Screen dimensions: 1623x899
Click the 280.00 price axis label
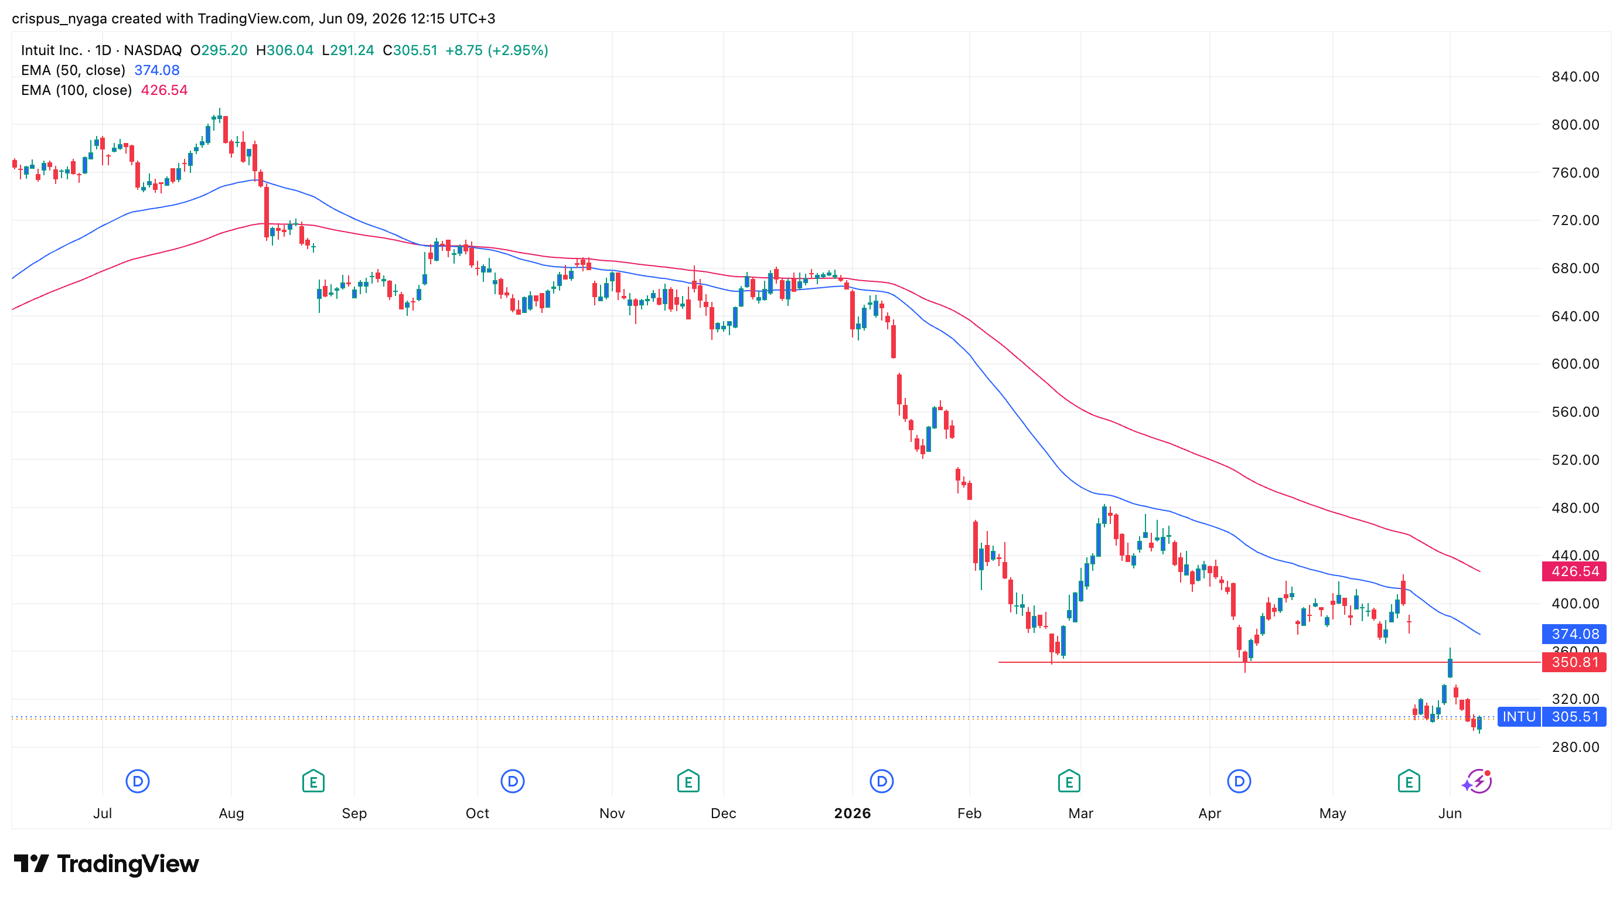coord(1575,747)
